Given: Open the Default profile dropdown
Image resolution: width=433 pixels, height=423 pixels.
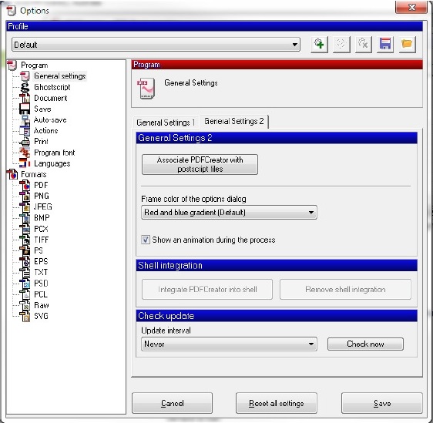Looking at the screenshot, I should [156, 45].
